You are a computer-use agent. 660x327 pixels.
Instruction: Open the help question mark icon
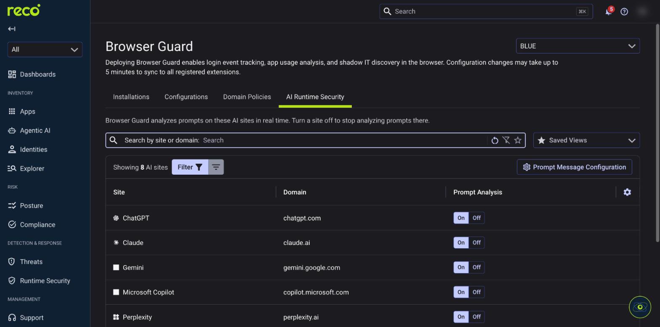tap(624, 12)
